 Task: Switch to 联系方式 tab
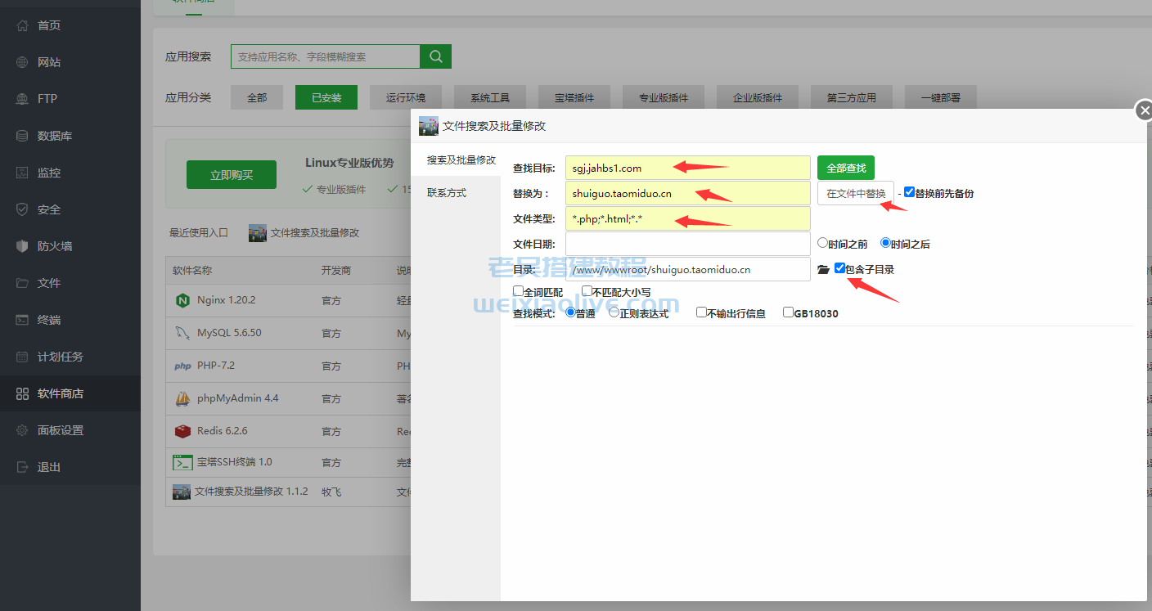(447, 193)
